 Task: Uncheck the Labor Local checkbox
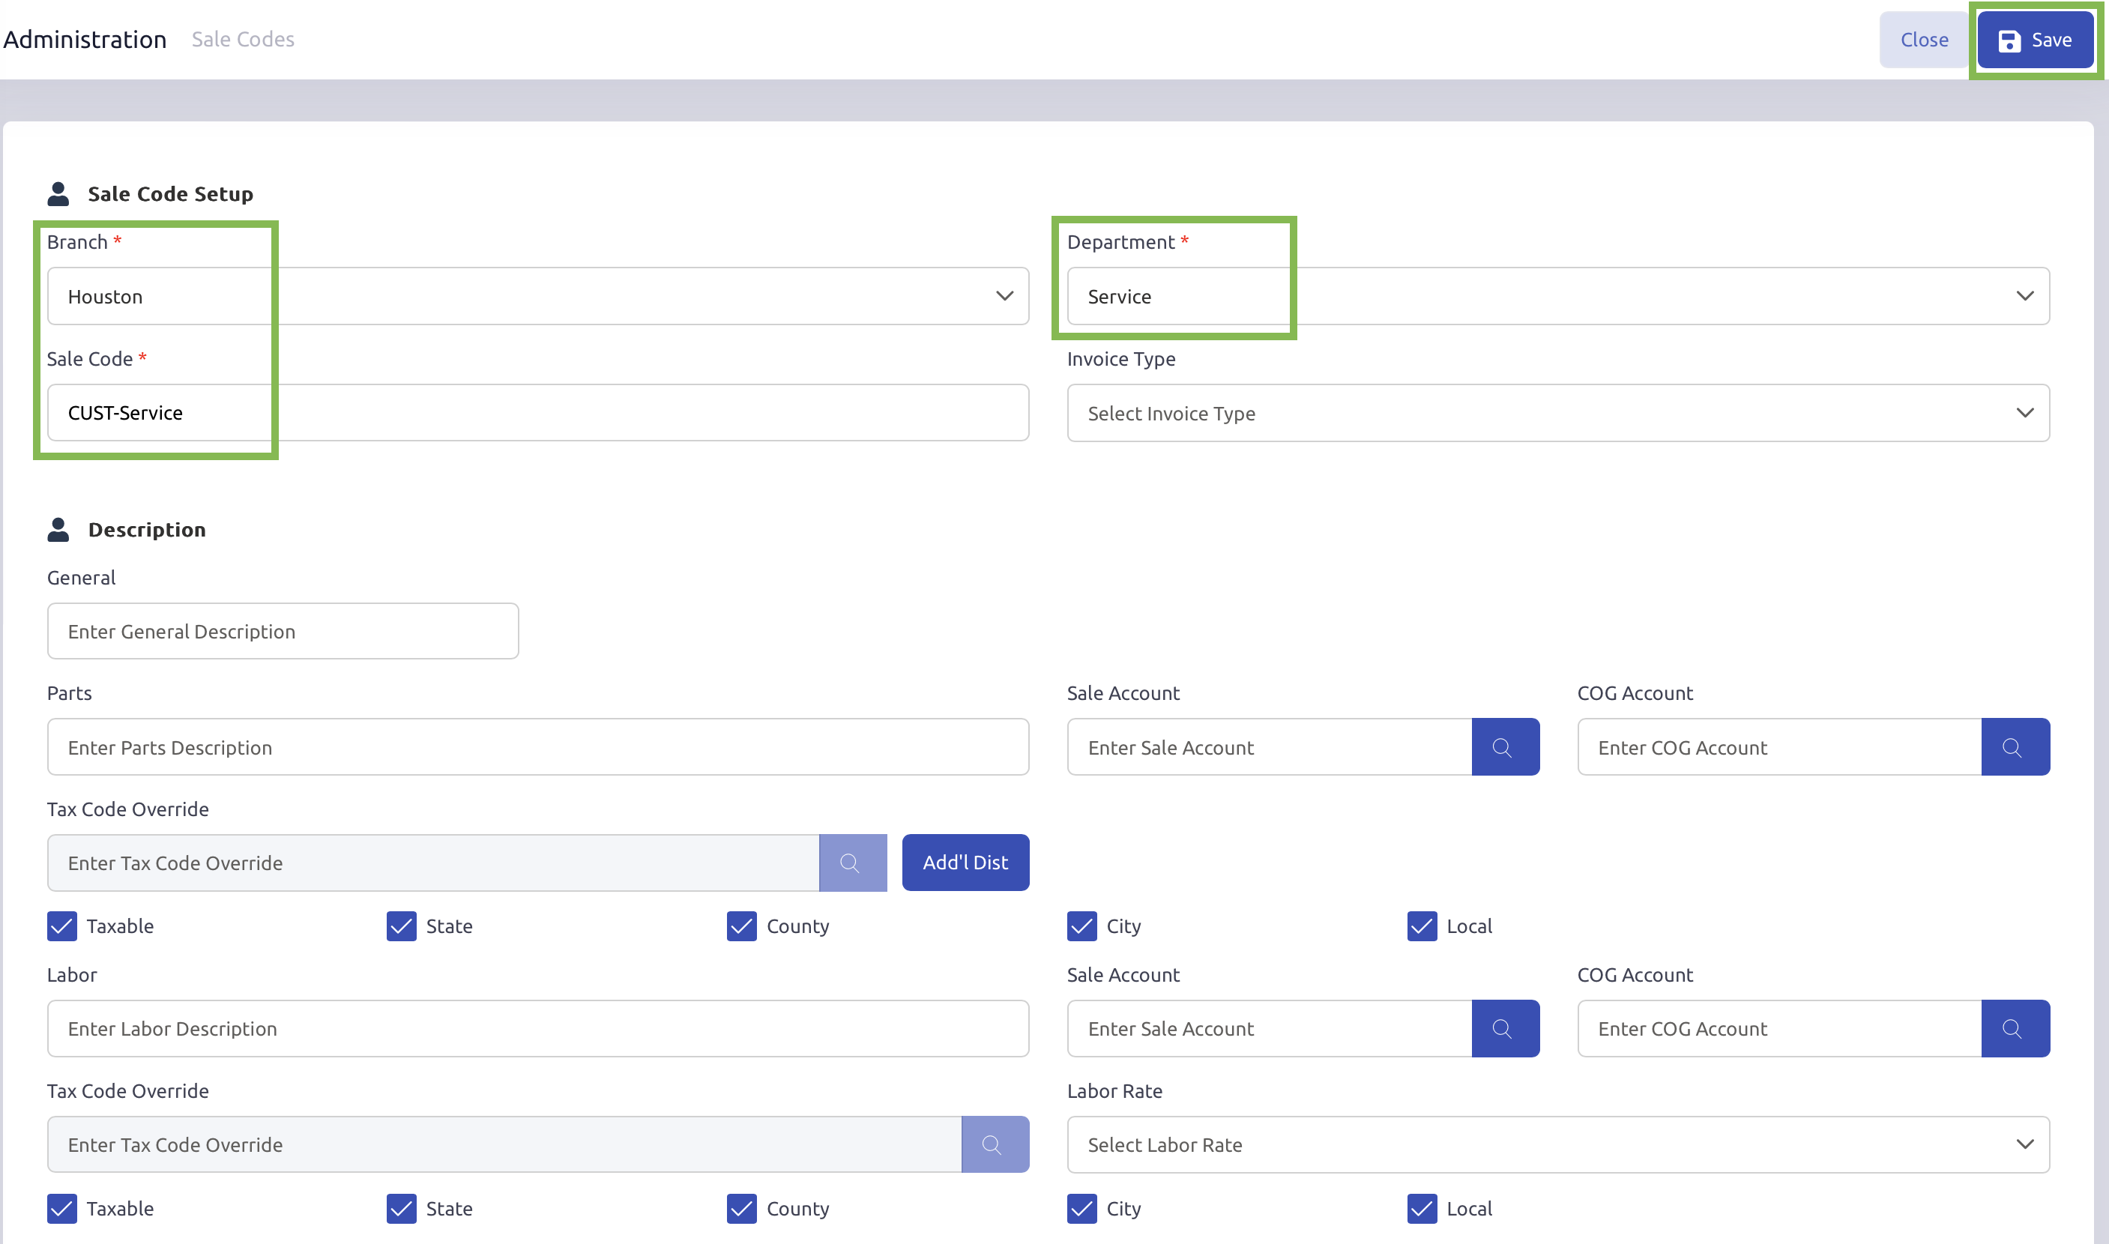pyautogui.click(x=1422, y=1209)
